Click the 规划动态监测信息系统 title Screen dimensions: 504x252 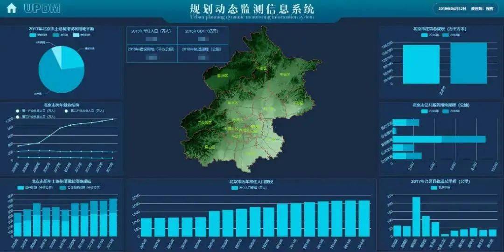click(x=252, y=8)
